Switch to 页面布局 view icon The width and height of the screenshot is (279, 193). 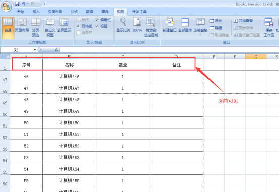point(22,25)
